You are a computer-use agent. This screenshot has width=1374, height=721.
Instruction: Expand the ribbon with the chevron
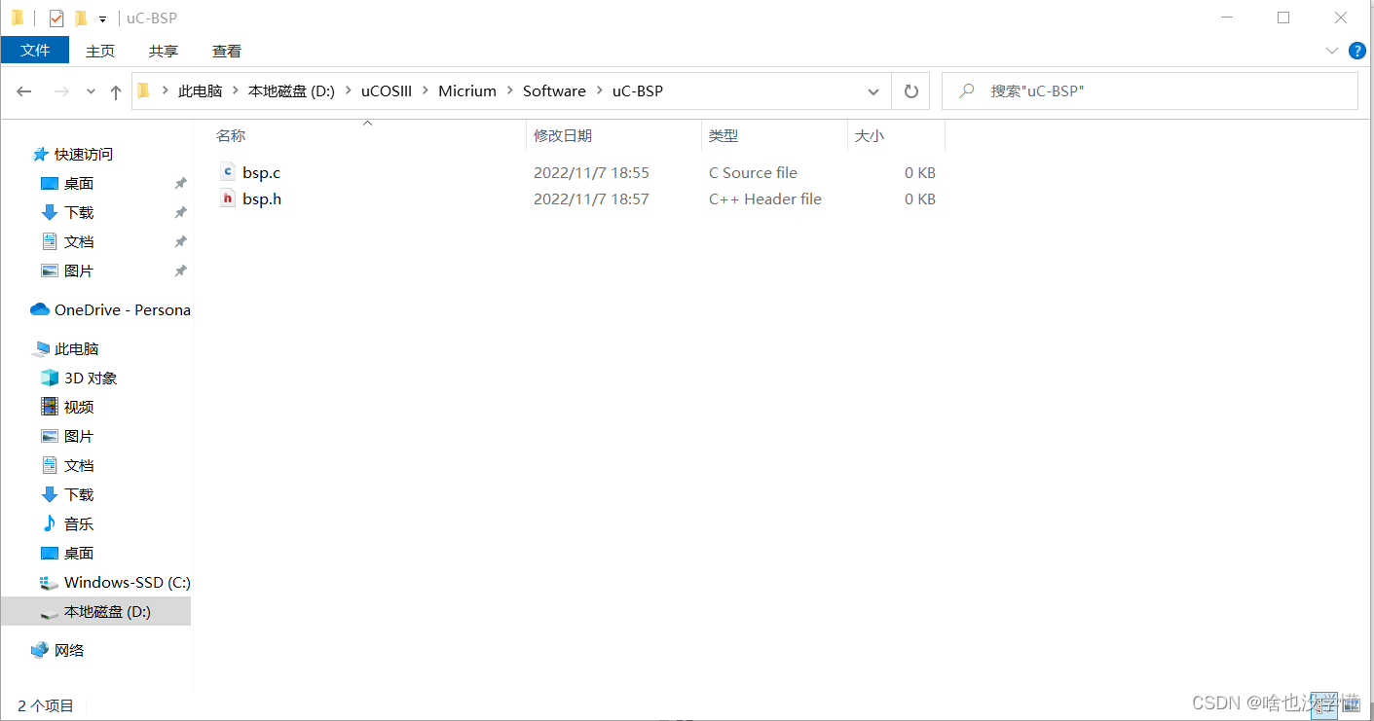point(1332,51)
